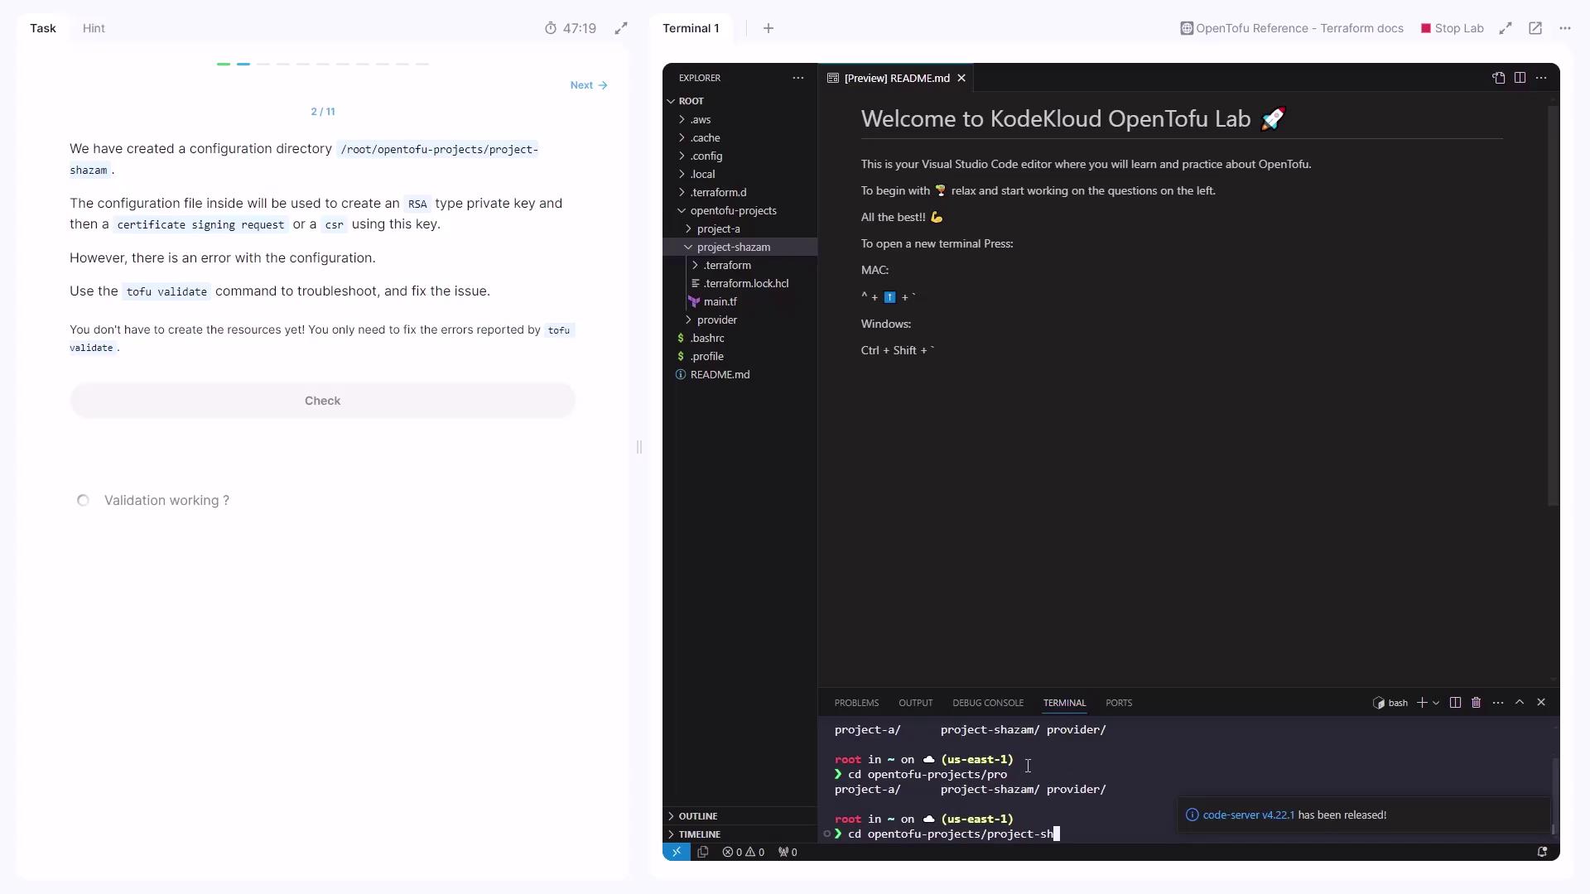Open lab in new window icon
The image size is (1590, 894).
tap(1535, 28)
